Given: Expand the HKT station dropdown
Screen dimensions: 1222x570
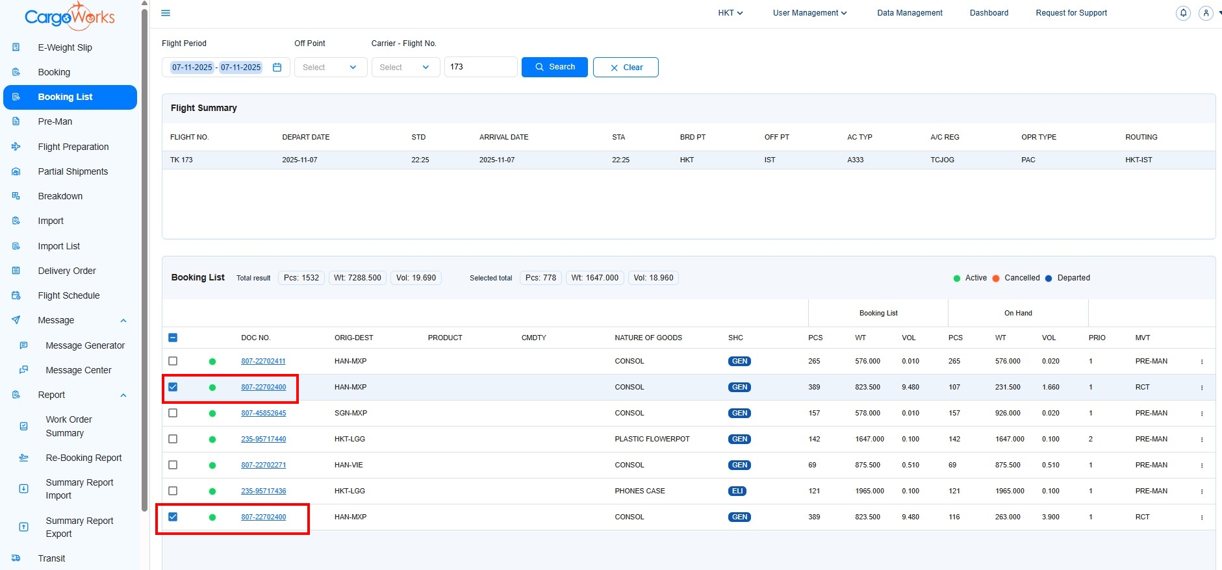Looking at the screenshot, I should coord(730,13).
